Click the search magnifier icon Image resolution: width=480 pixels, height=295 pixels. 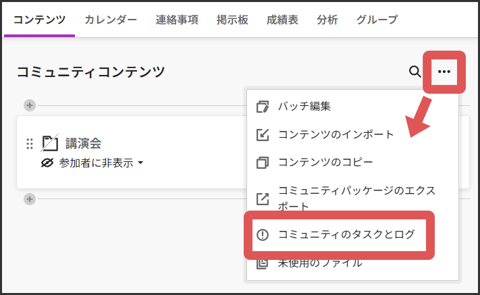[x=415, y=72]
